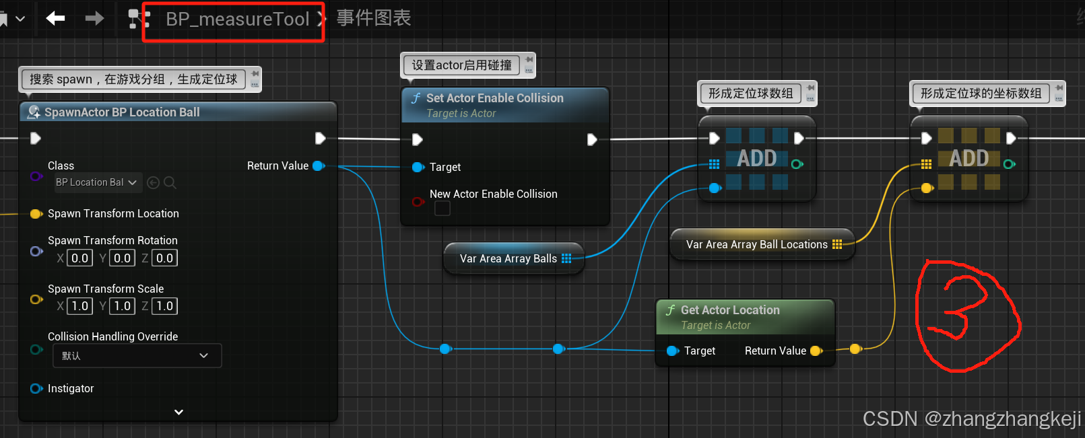
Task: Click Get Actor Location Return Value pin
Action: (x=816, y=351)
